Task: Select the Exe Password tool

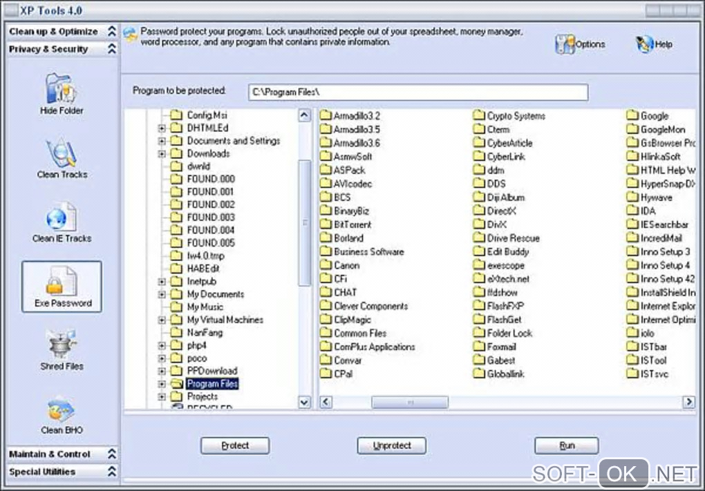Action: pyautogui.click(x=62, y=287)
